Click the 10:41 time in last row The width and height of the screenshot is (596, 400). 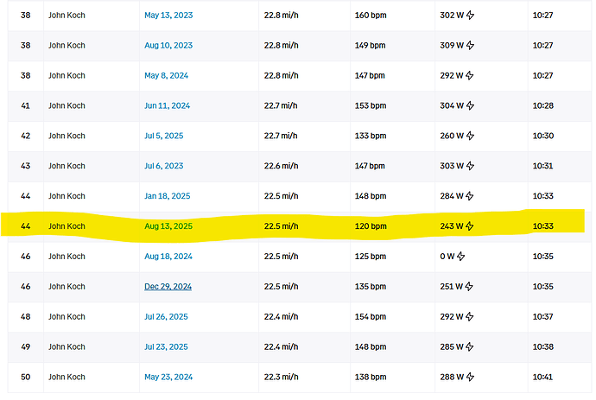pyautogui.click(x=542, y=378)
